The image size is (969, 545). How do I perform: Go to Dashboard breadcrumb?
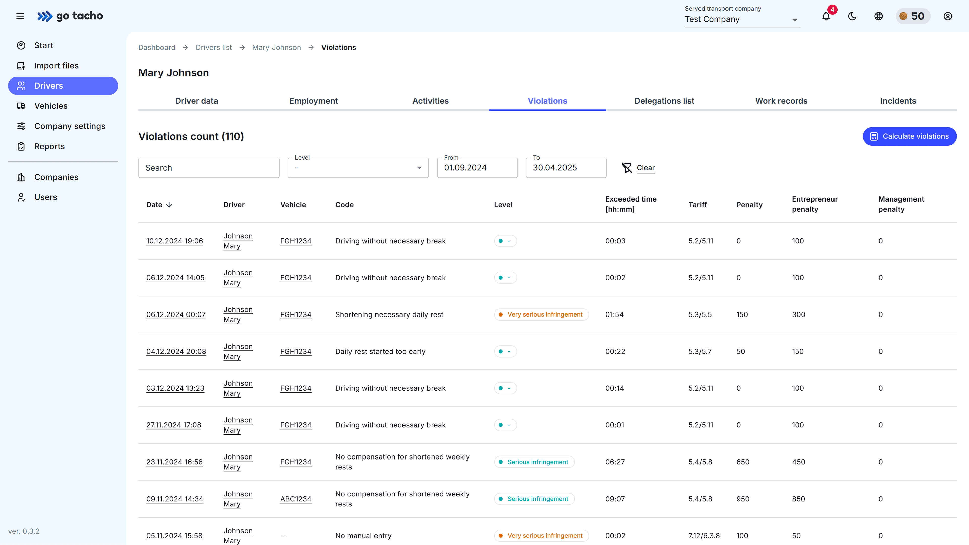coord(157,47)
